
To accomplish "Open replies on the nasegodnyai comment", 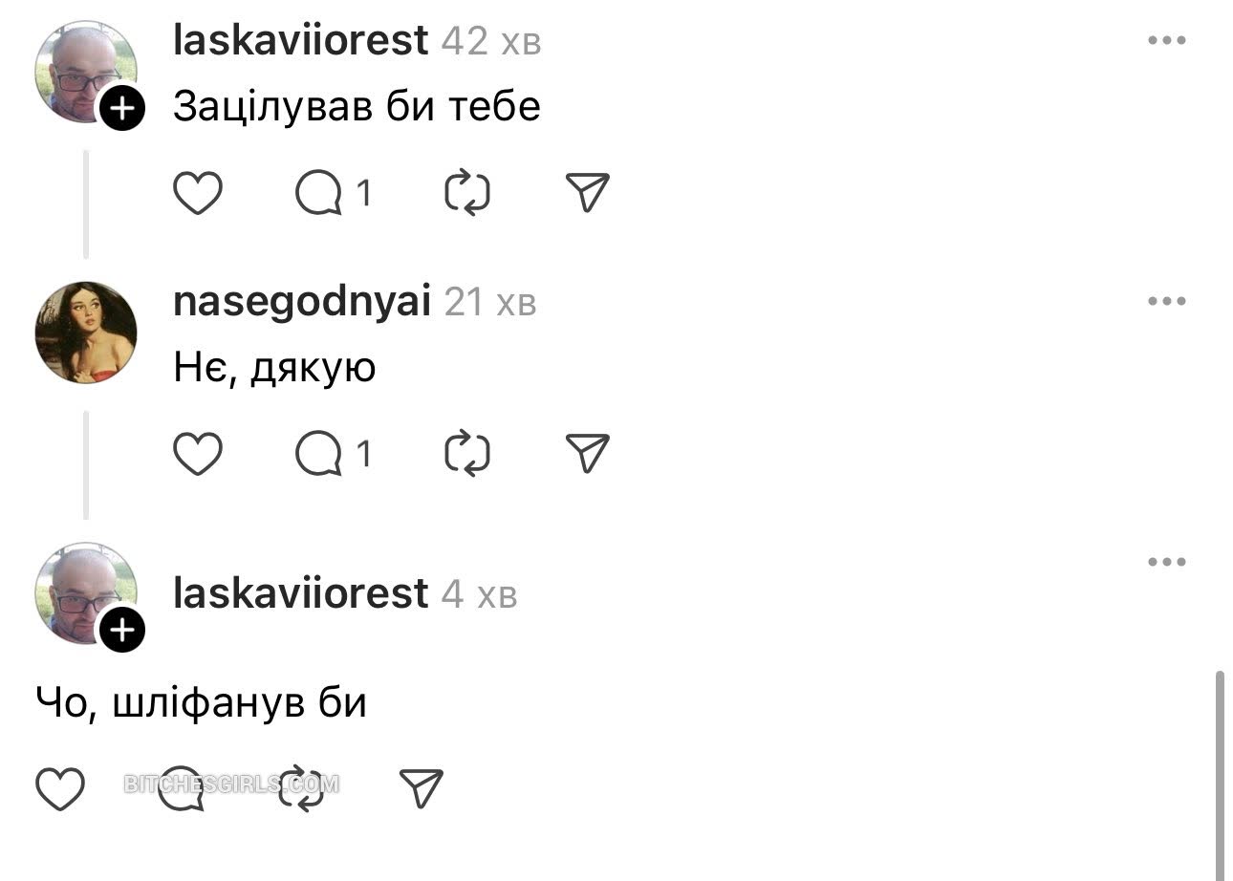I will pos(319,454).
